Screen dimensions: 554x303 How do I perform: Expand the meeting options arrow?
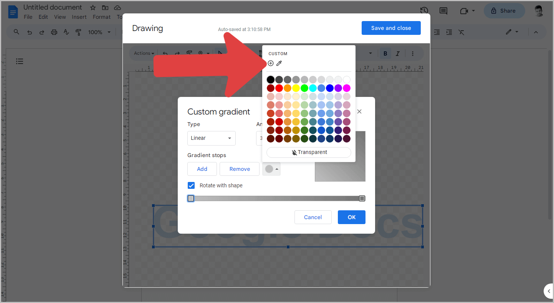(x=473, y=11)
